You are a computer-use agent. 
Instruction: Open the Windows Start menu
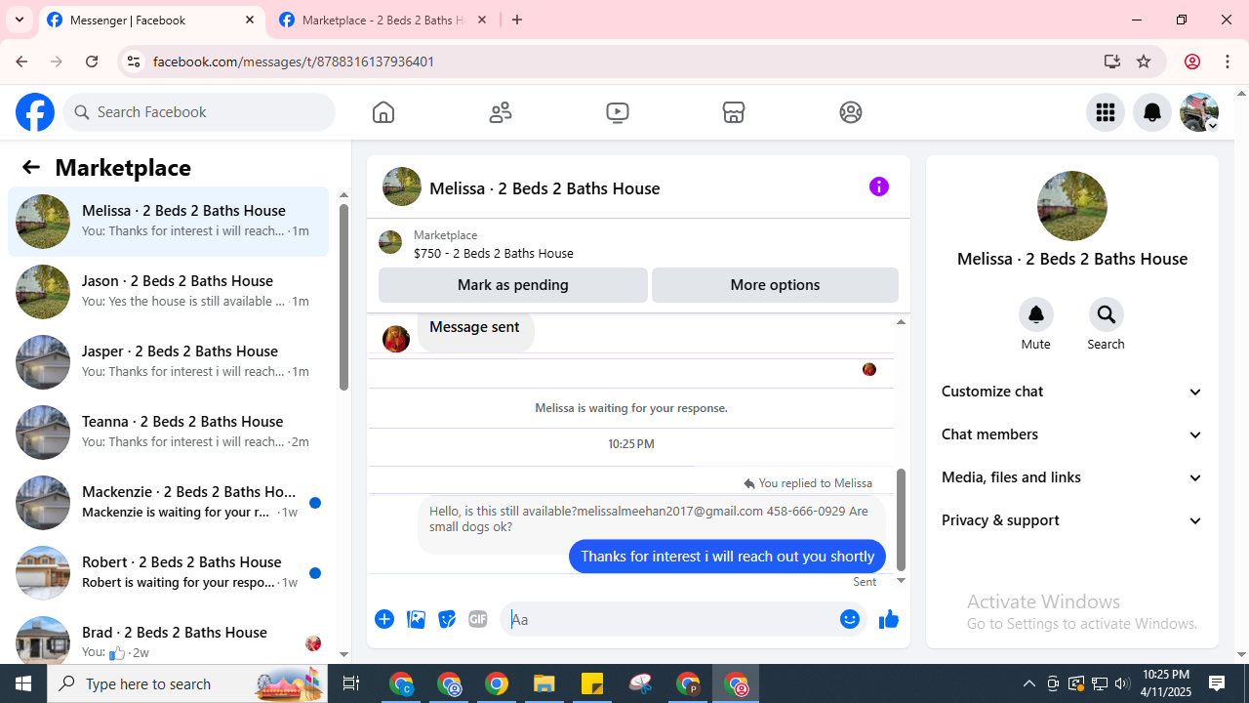23,683
